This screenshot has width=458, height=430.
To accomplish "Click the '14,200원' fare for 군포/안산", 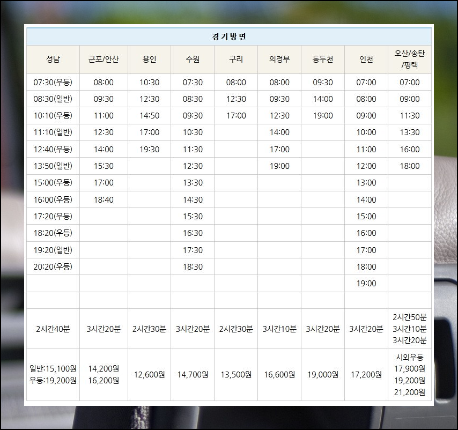I will tap(104, 368).
